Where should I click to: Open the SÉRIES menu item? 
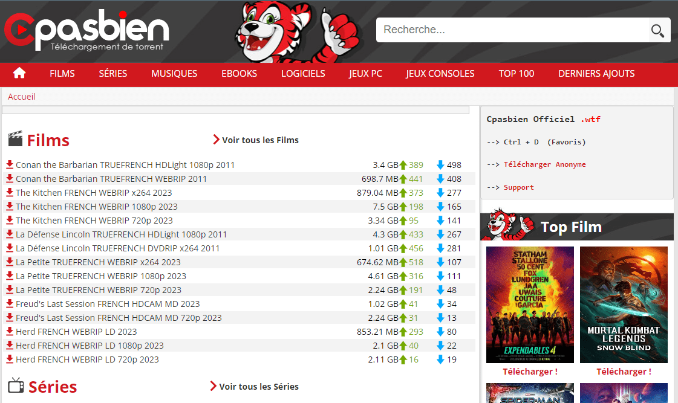pos(113,74)
